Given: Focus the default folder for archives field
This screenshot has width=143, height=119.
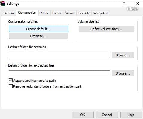Looking at the screenshot, I should tap(59, 55).
